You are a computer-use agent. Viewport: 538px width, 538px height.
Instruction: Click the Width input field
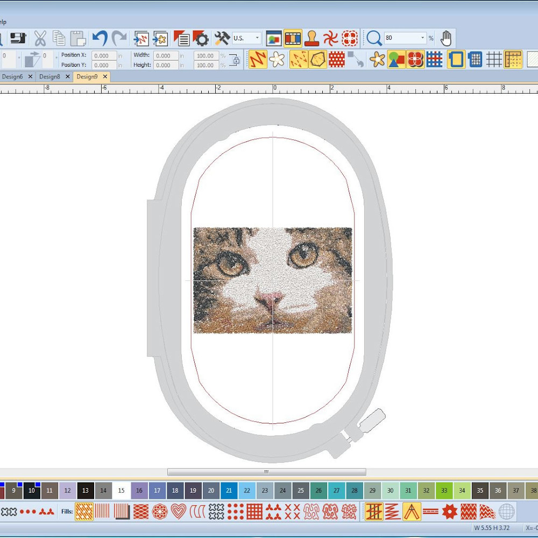pos(166,55)
